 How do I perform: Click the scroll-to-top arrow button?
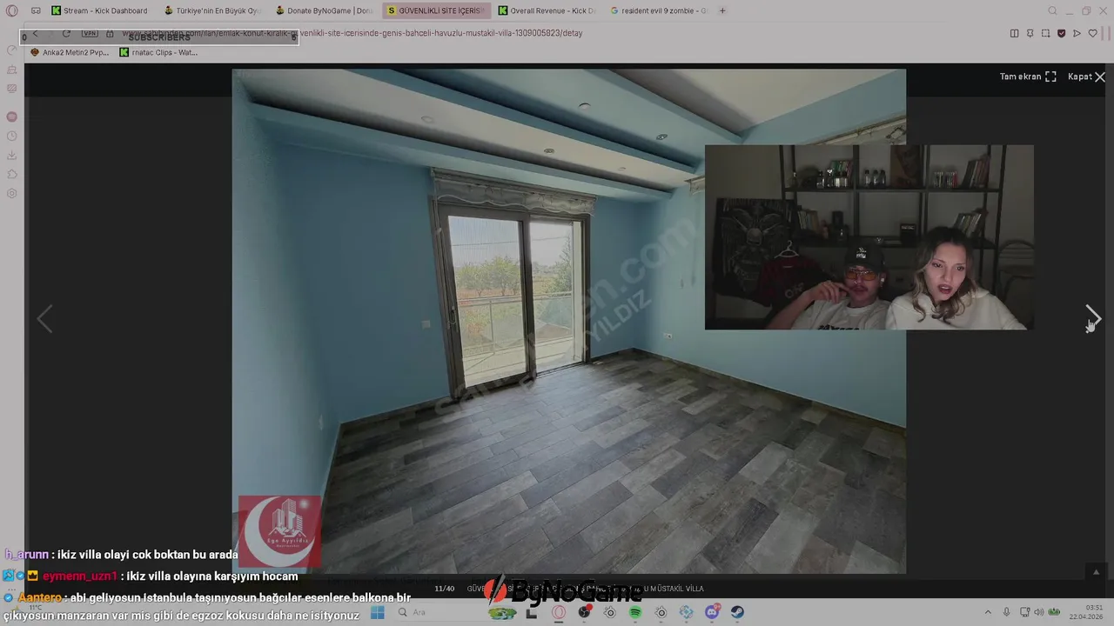(1096, 572)
